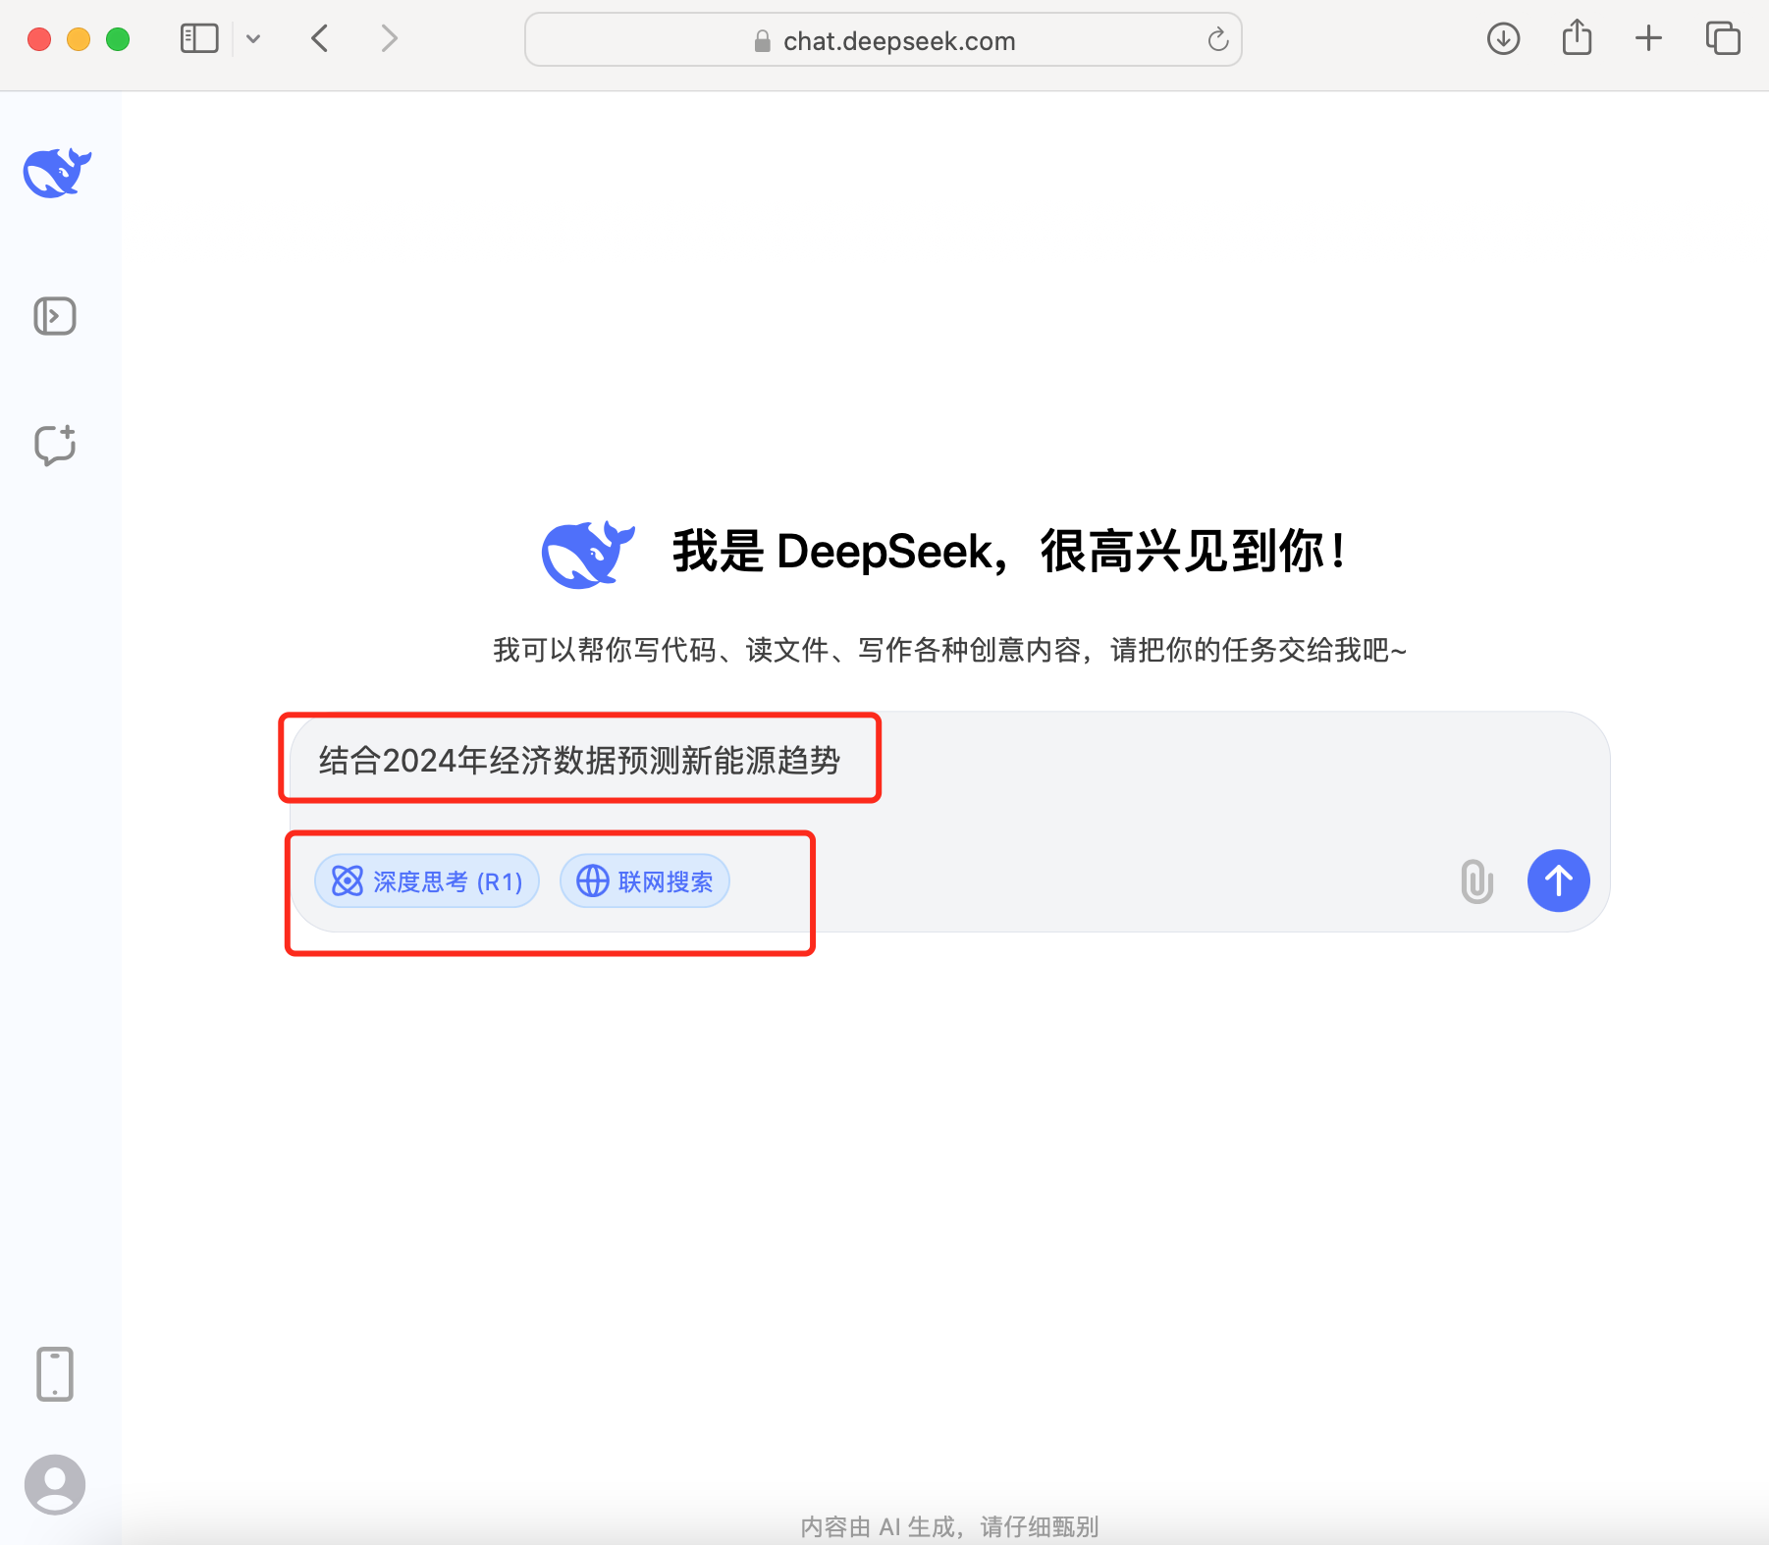Screen dimensions: 1769x1545
Task: Click the greeting '我是 DeepSeek，很高兴见到你!'
Action: coord(1009,552)
